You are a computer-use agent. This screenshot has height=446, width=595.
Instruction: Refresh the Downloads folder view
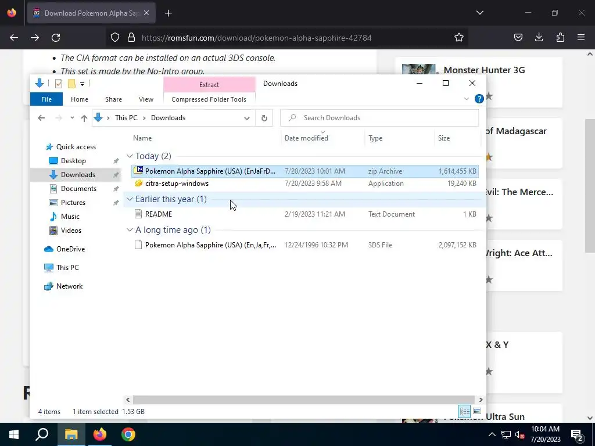(x=264, y=118)
